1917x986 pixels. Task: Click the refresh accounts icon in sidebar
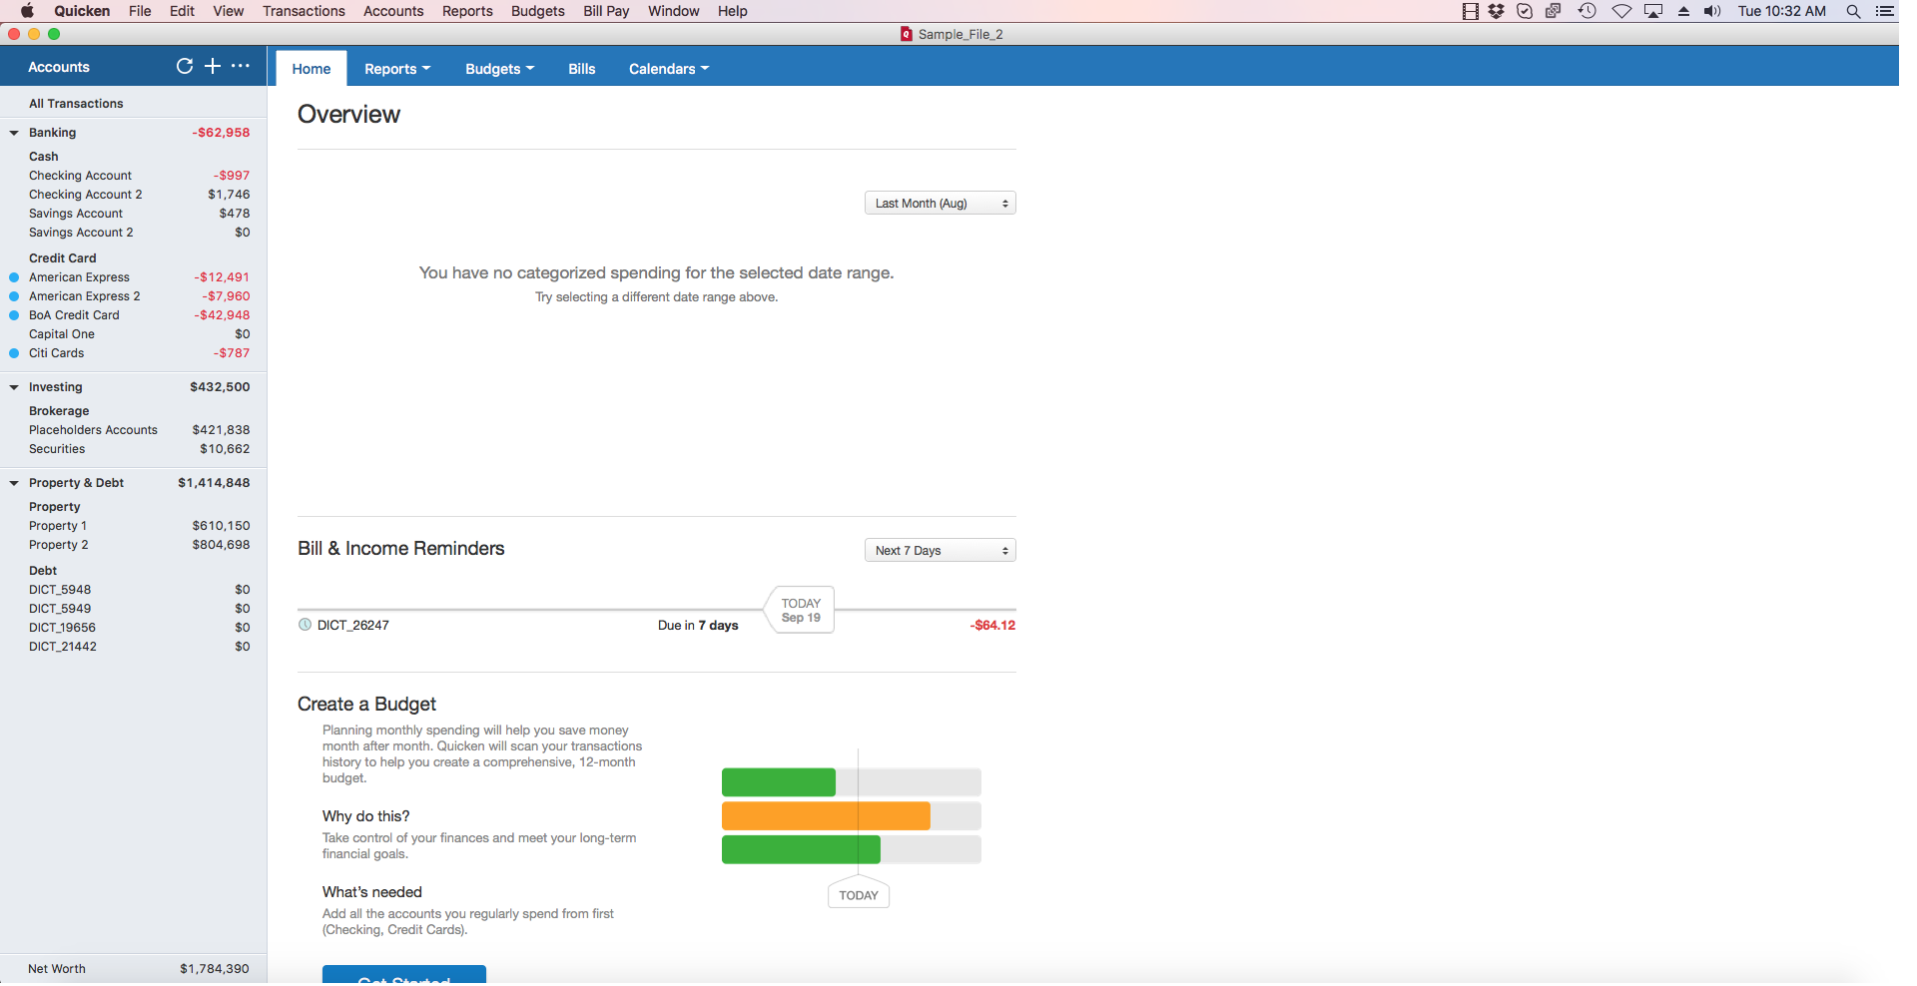[x=185, y=66]
